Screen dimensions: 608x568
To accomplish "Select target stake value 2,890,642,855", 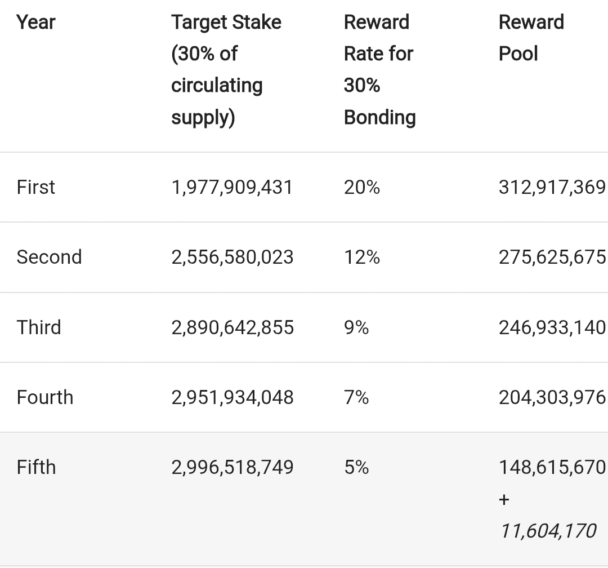I will (232, 327).
